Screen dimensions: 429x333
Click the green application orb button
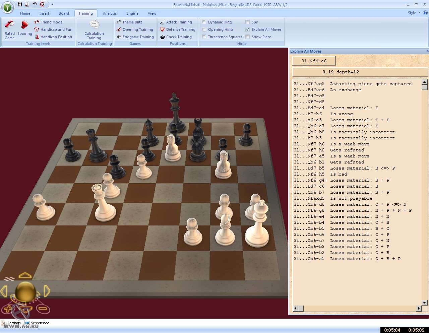click(7, 7)
